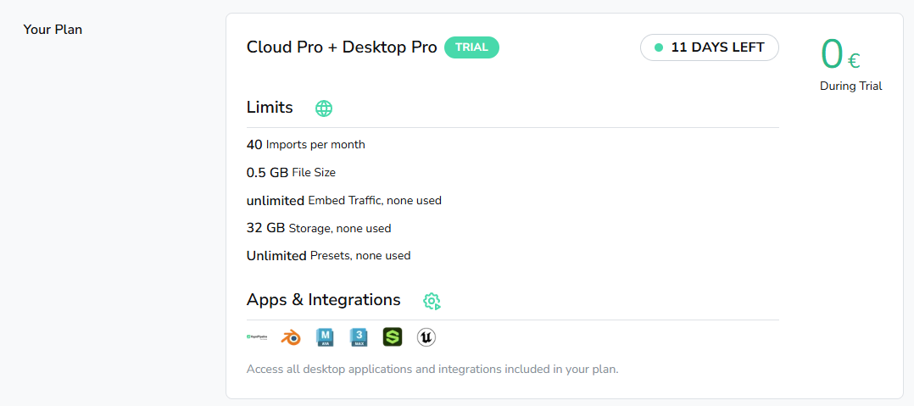Click the 11 DAYS LEFT badge

click(x=710, y=47)
